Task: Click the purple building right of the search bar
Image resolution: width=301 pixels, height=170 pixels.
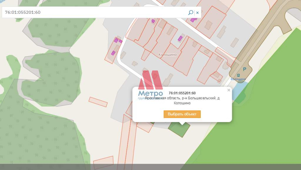Action: [x=194, y=20]
